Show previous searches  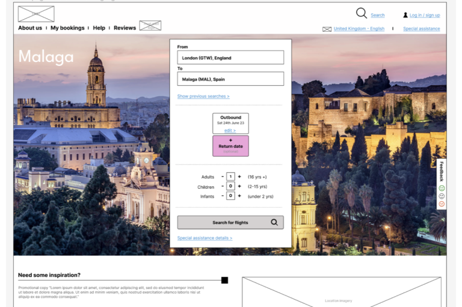pos(203,96)
